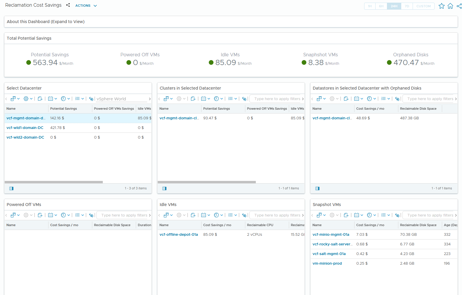Focus the Snapshot VMs filter input field
Screen dimensions: 462x295
click(428, 215)
